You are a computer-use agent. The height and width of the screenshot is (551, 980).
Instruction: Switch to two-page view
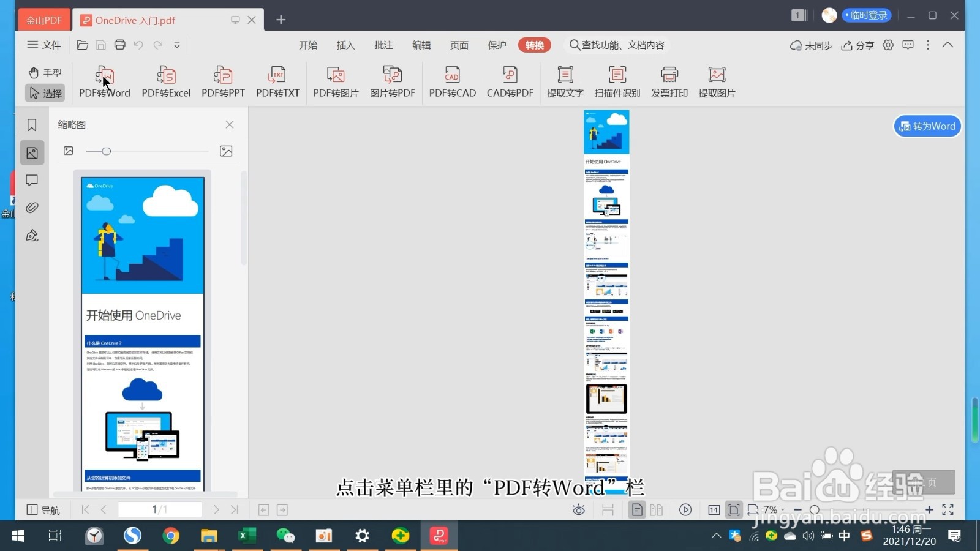pyautogui.click(x=657, y=509)
